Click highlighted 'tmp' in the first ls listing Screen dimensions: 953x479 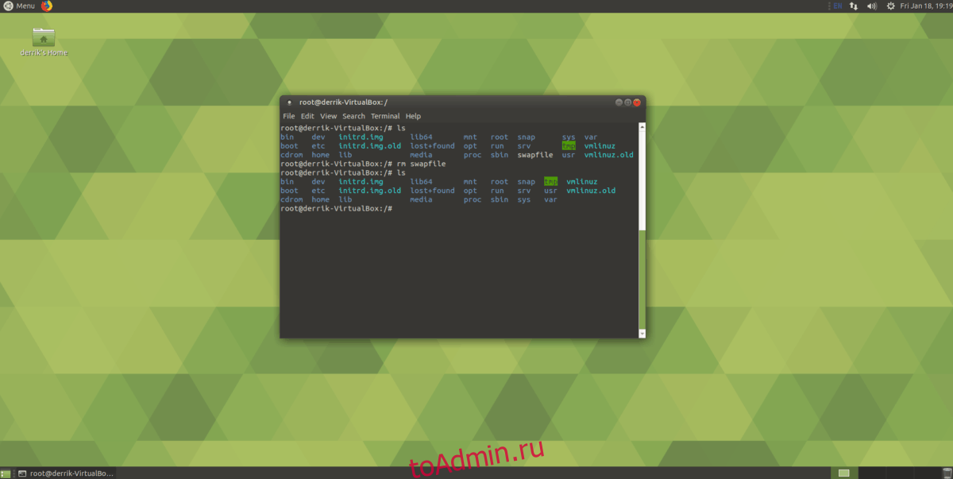coord(569,146)
